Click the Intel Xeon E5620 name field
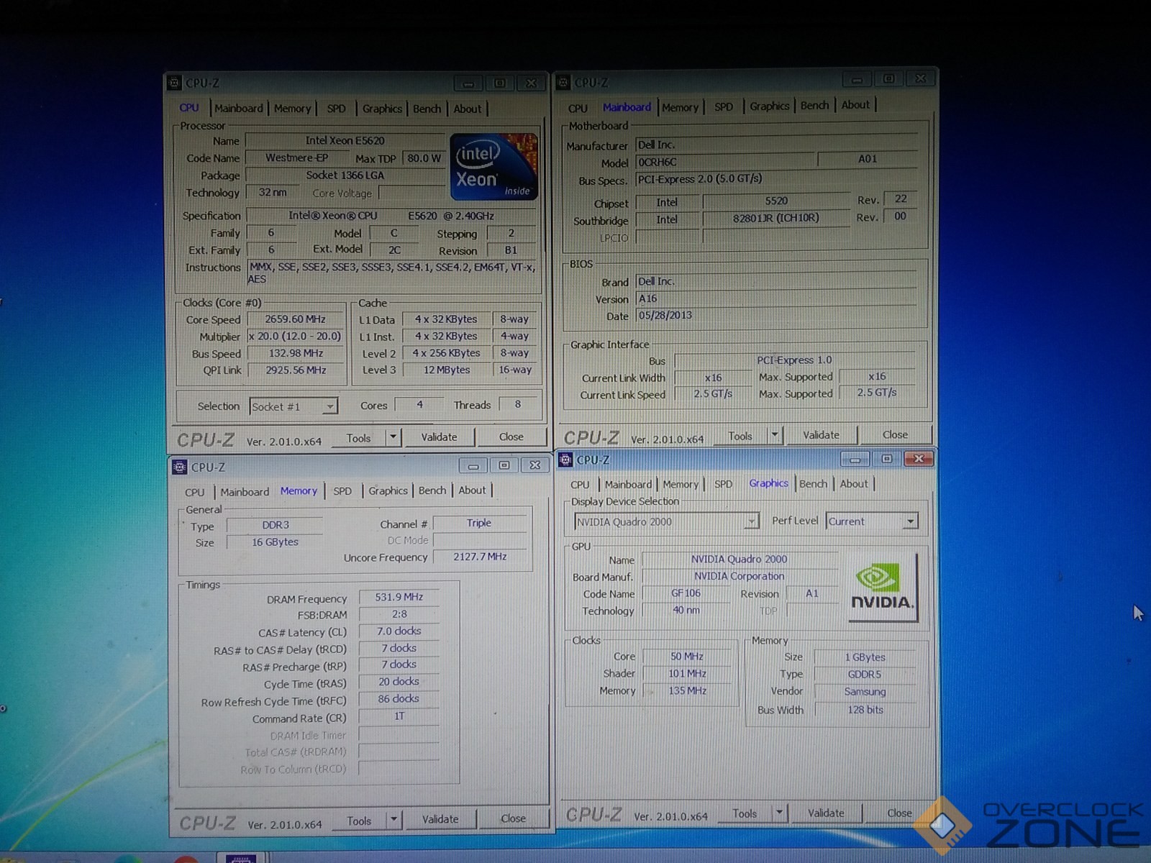 [345, 140]
